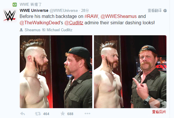Click the WWE logo profile avatar
174x118 pixels.
[10, 16]
